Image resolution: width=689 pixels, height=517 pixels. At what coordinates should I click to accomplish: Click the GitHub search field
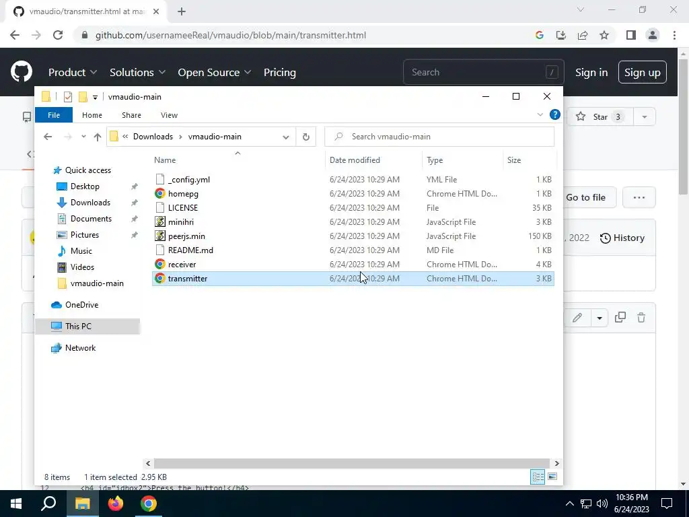click(483, 72)
